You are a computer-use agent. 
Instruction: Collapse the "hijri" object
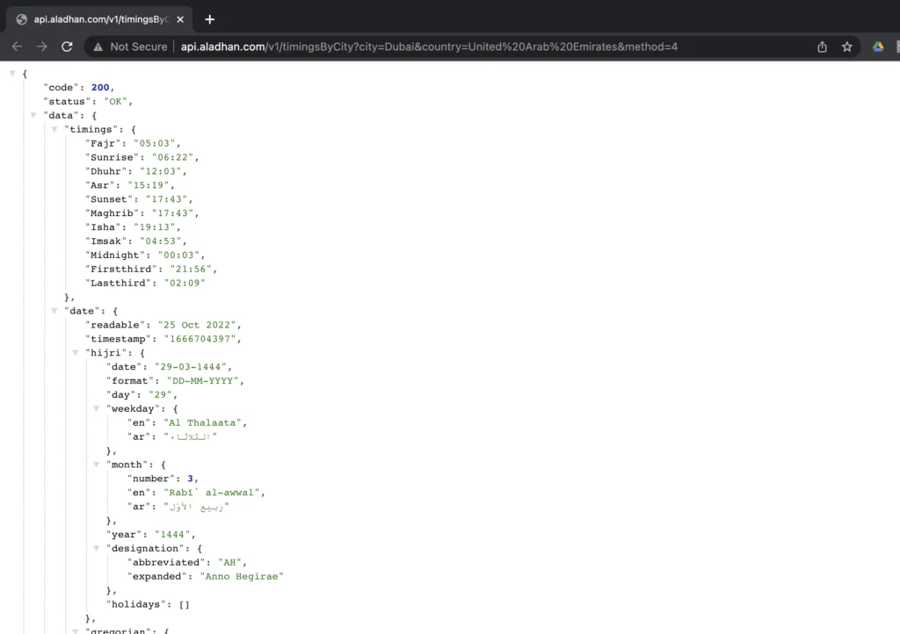coord(76,352)
